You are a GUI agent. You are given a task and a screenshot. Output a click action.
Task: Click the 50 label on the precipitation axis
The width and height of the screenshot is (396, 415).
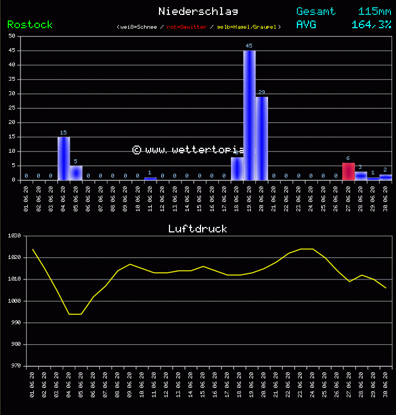point(12,36)
